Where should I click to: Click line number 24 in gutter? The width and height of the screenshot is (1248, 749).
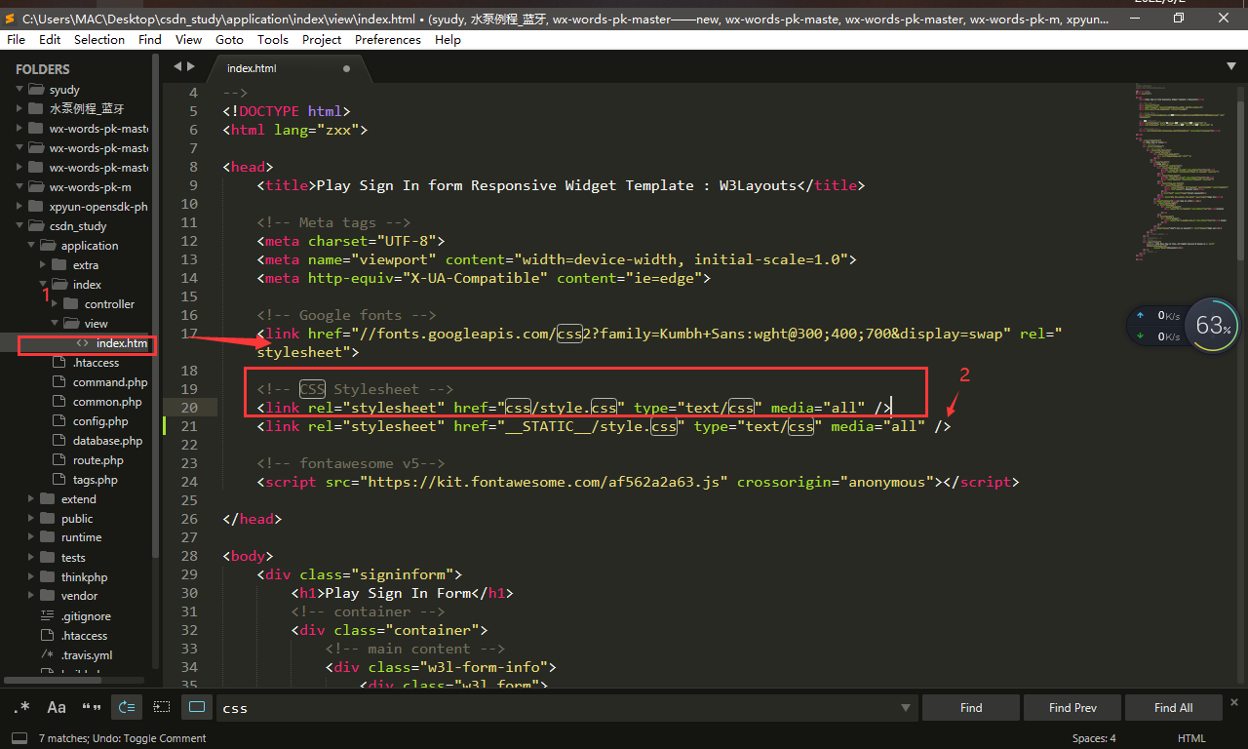(188, 482)
